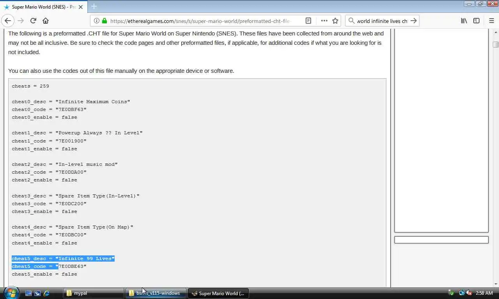Screen dimensions: 499x299
Task: Click the search box text field
Action: pos(382,21)
